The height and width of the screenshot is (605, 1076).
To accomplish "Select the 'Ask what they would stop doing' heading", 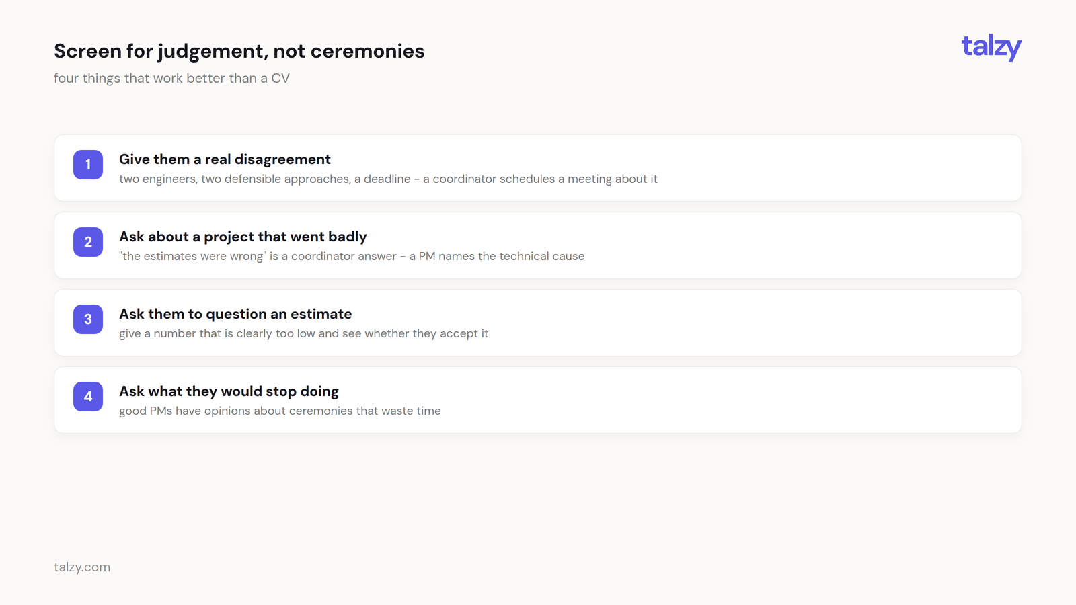I will pos(229,391).
